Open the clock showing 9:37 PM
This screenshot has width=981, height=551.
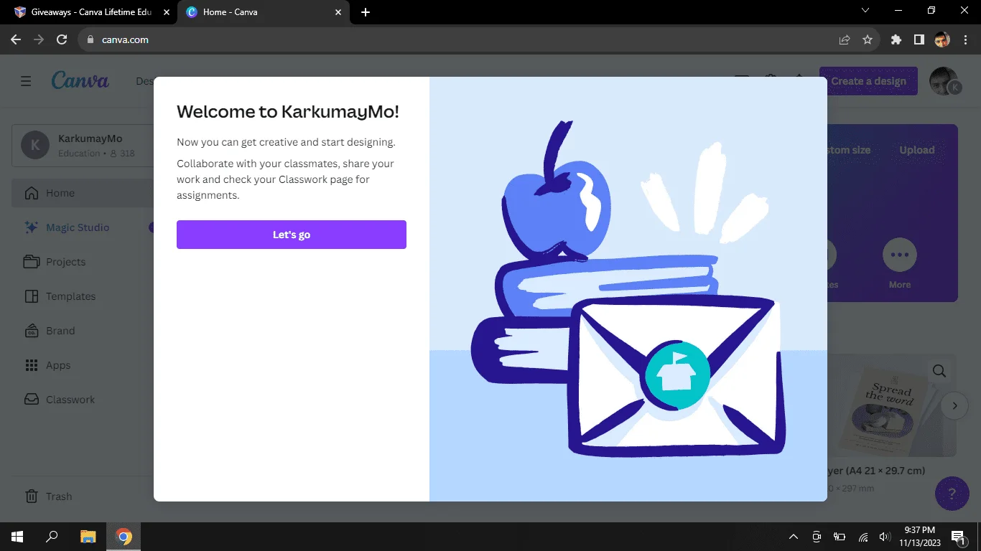click(x=919, y=537)
